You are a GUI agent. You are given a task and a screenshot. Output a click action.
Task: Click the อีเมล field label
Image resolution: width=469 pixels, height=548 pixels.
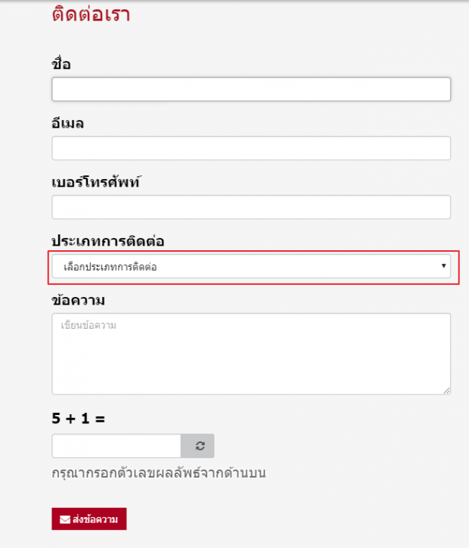[x=67, y=123]
